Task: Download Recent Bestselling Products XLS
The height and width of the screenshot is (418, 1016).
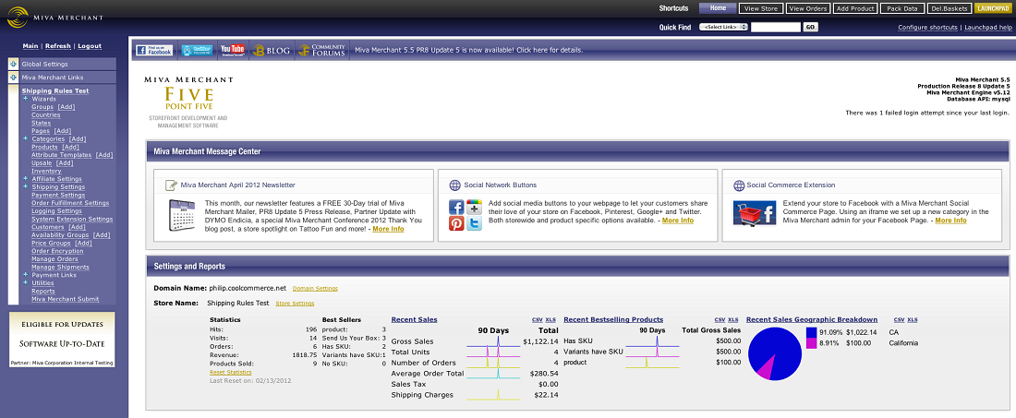Action: pyautogui.click(x=732, y=319)
